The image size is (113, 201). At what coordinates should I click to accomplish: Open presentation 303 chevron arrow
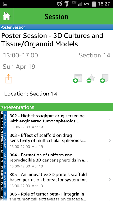(x=110, y=140)
